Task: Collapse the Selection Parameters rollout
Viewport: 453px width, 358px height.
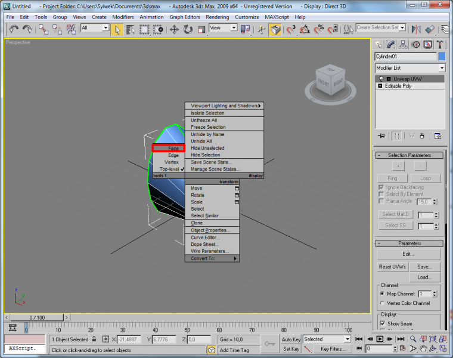Action: click(409, 155)
